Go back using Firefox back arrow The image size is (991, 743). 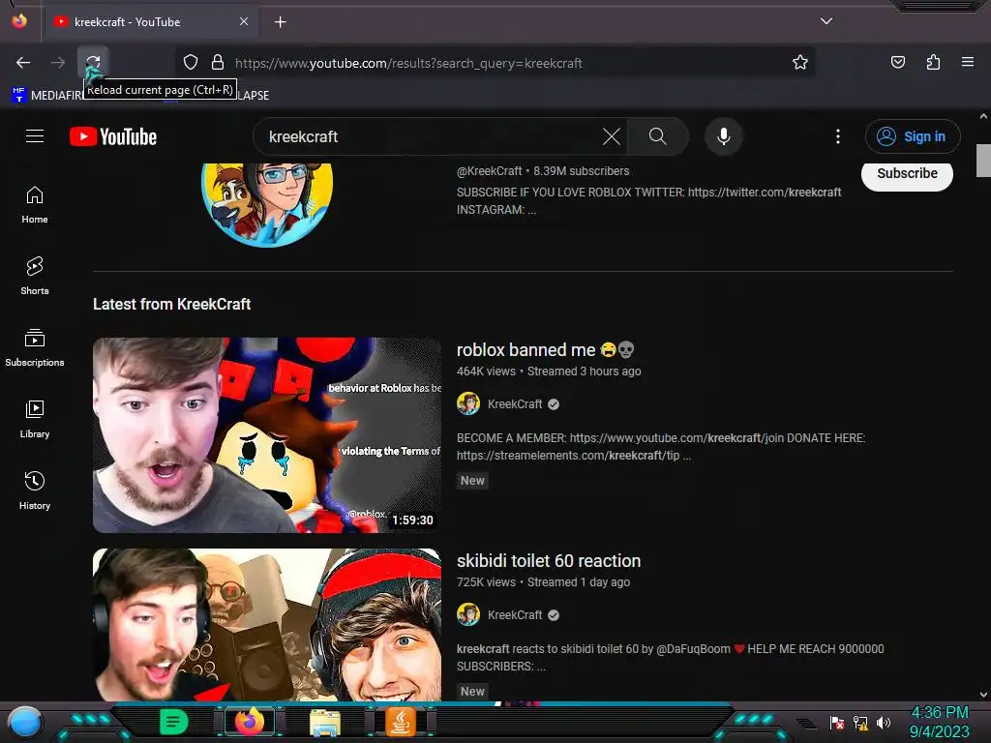[x=23, y=63]
